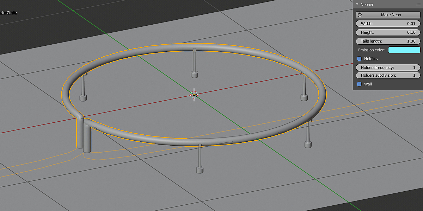Toggle the Holders checkbox
Viewport: 423px width, 211px height.
click(359, 59)
